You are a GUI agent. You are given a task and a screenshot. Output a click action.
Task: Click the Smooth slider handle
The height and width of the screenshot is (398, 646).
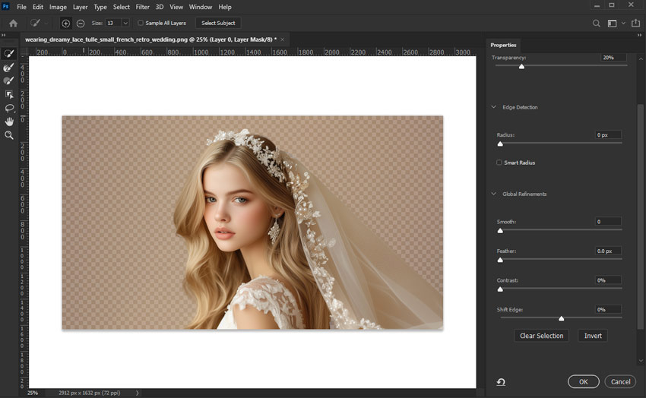(x=500, y=230)
